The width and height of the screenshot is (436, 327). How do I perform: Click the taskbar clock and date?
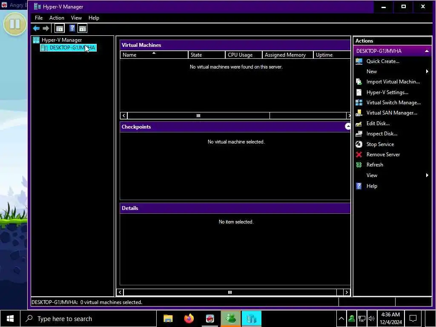pyautogui.click(x=390, y=318)
